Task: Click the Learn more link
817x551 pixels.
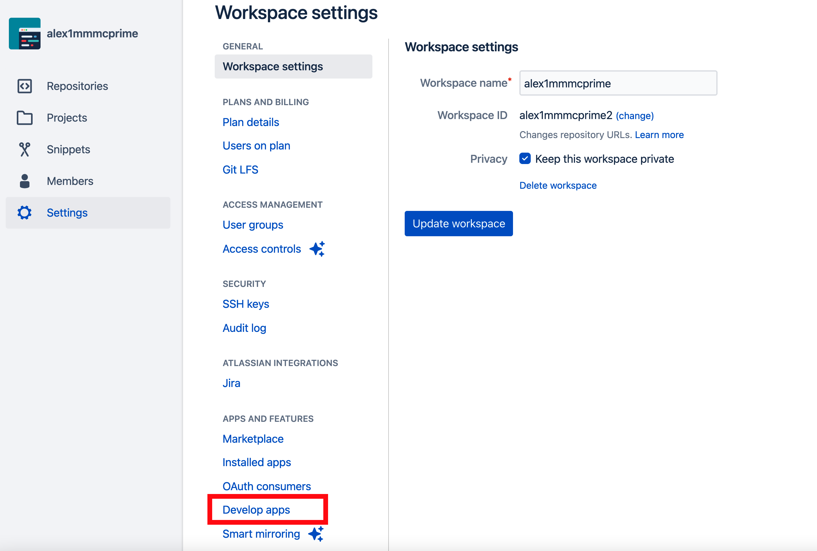Action: point(659,135)
